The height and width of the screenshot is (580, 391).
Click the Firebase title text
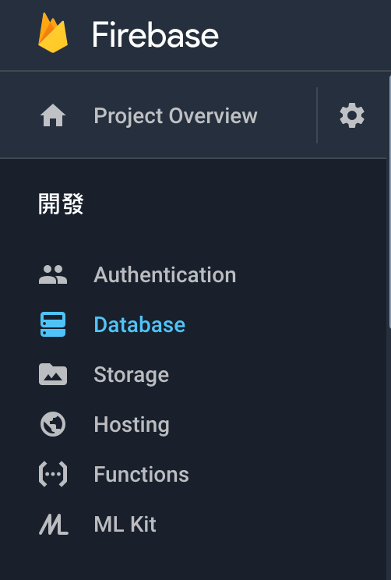[155, 34]
